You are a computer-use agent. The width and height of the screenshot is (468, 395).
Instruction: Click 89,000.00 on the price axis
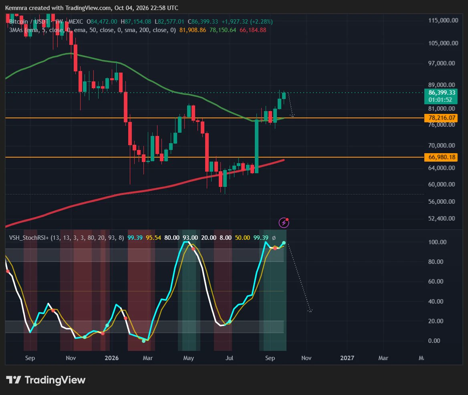point(442,85)
